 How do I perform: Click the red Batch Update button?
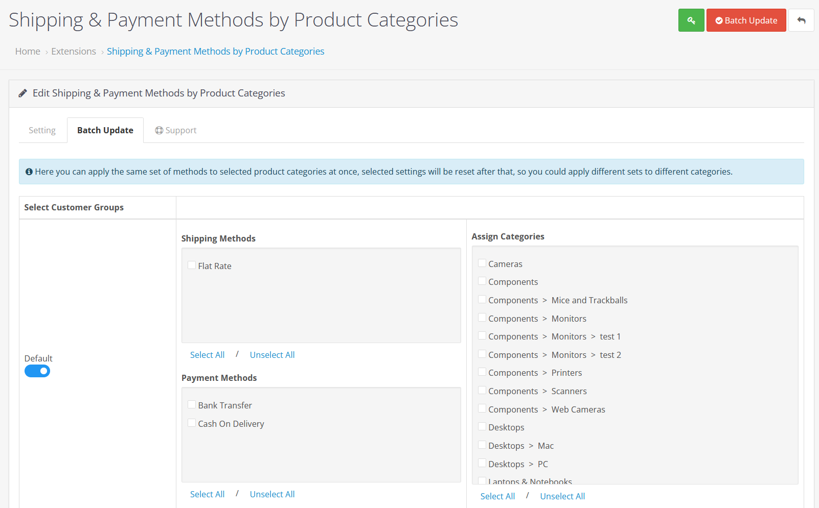point(746,20)
